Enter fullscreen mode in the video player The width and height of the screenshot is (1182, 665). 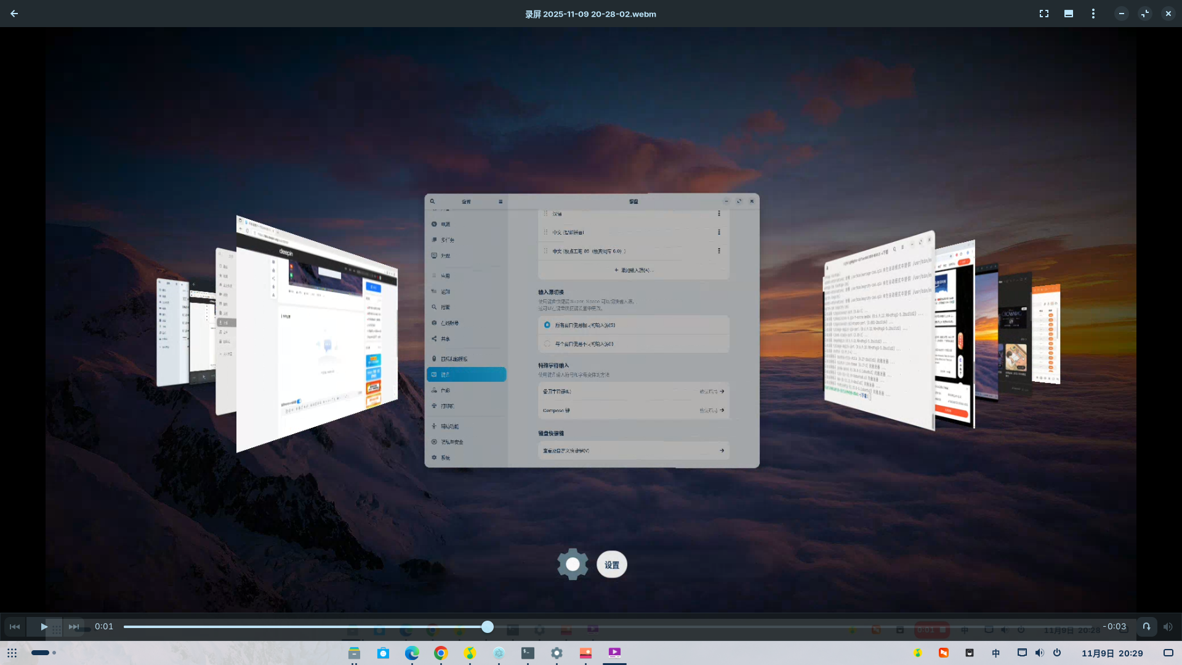click(1044, 14)
